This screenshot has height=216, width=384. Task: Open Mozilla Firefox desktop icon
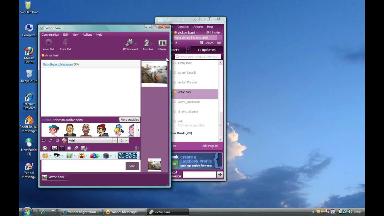tap(29, 55)
